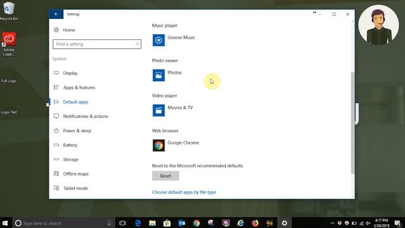405x228 pixels.
Task: Click the Settings window vertical scrollbar
Action: coord(352,123)
